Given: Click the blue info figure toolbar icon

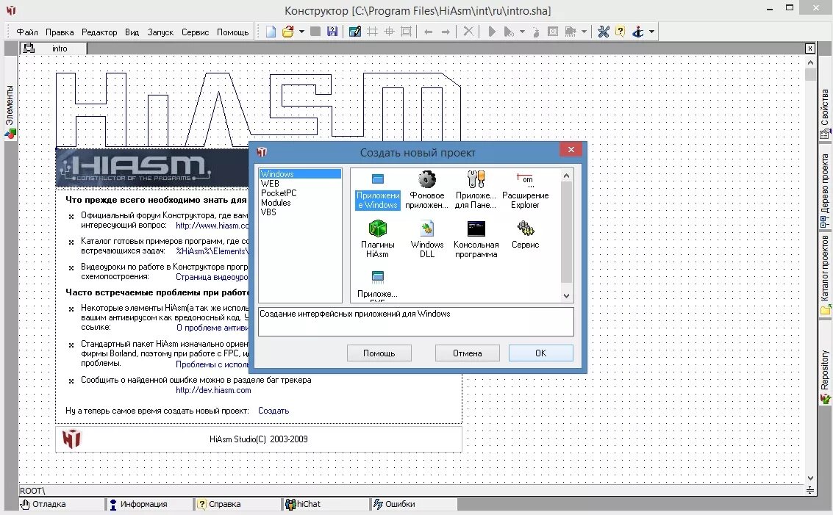Looking at the screenshot, I should point(638,32).
